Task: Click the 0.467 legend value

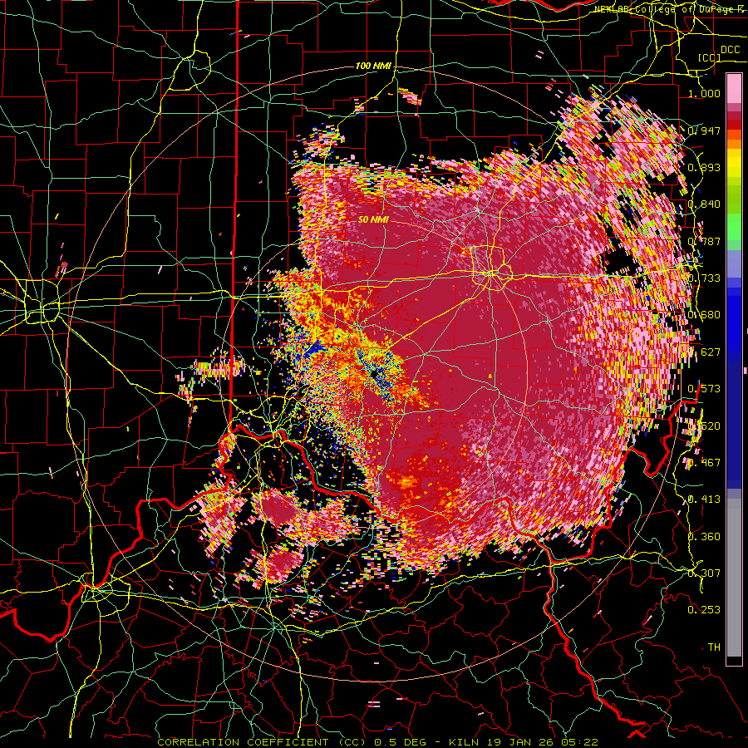Action: click(x=704, y=463)
